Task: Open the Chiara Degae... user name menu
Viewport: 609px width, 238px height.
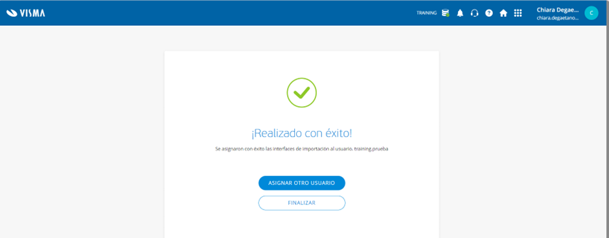Action: coord(558,10)
